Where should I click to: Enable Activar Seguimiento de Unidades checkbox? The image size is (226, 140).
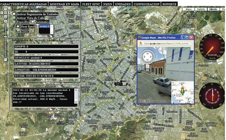(14, 14)
